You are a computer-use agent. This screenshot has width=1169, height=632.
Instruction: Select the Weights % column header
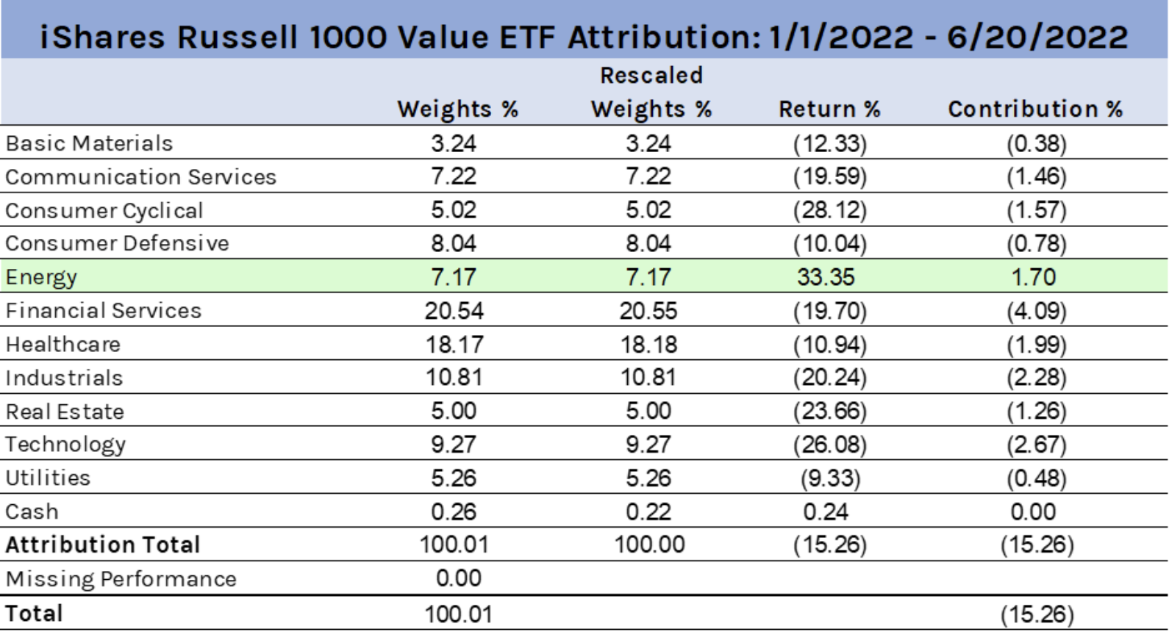(457, 109)
